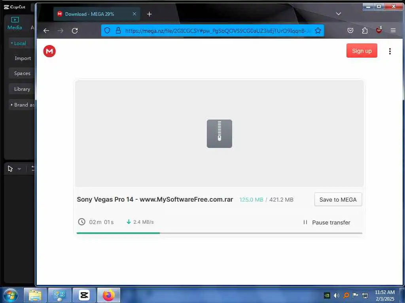Click the padlock site info icon
This screenshot has width=405, height=303.
118,31
